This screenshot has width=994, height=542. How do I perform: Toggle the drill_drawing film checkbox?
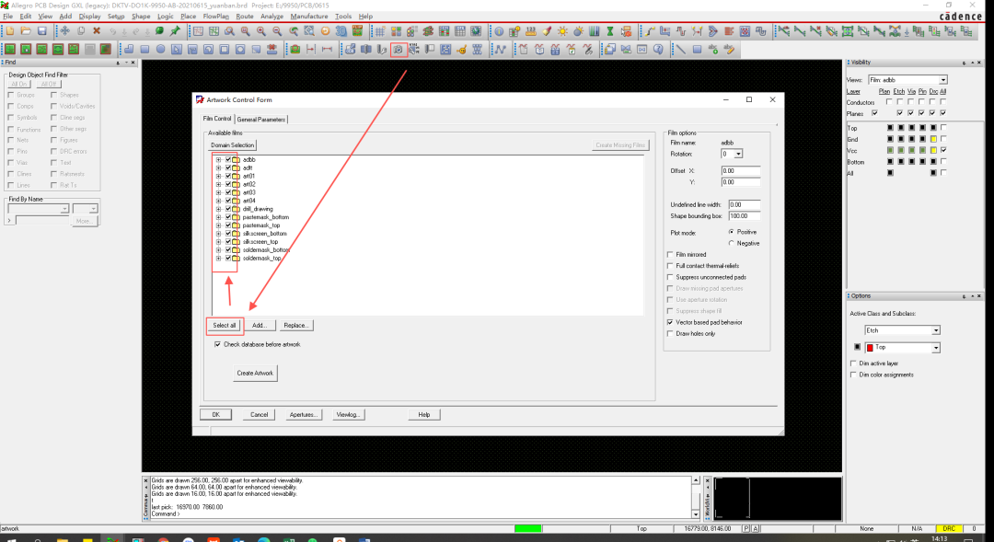click(228, 209)
